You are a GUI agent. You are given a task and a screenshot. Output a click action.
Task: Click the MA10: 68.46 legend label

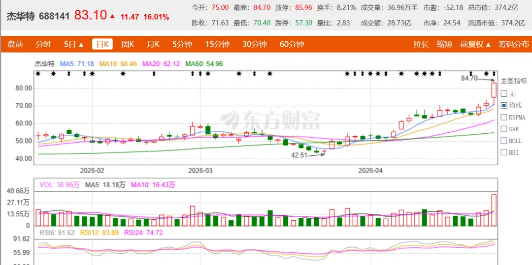tap(118, 63)
